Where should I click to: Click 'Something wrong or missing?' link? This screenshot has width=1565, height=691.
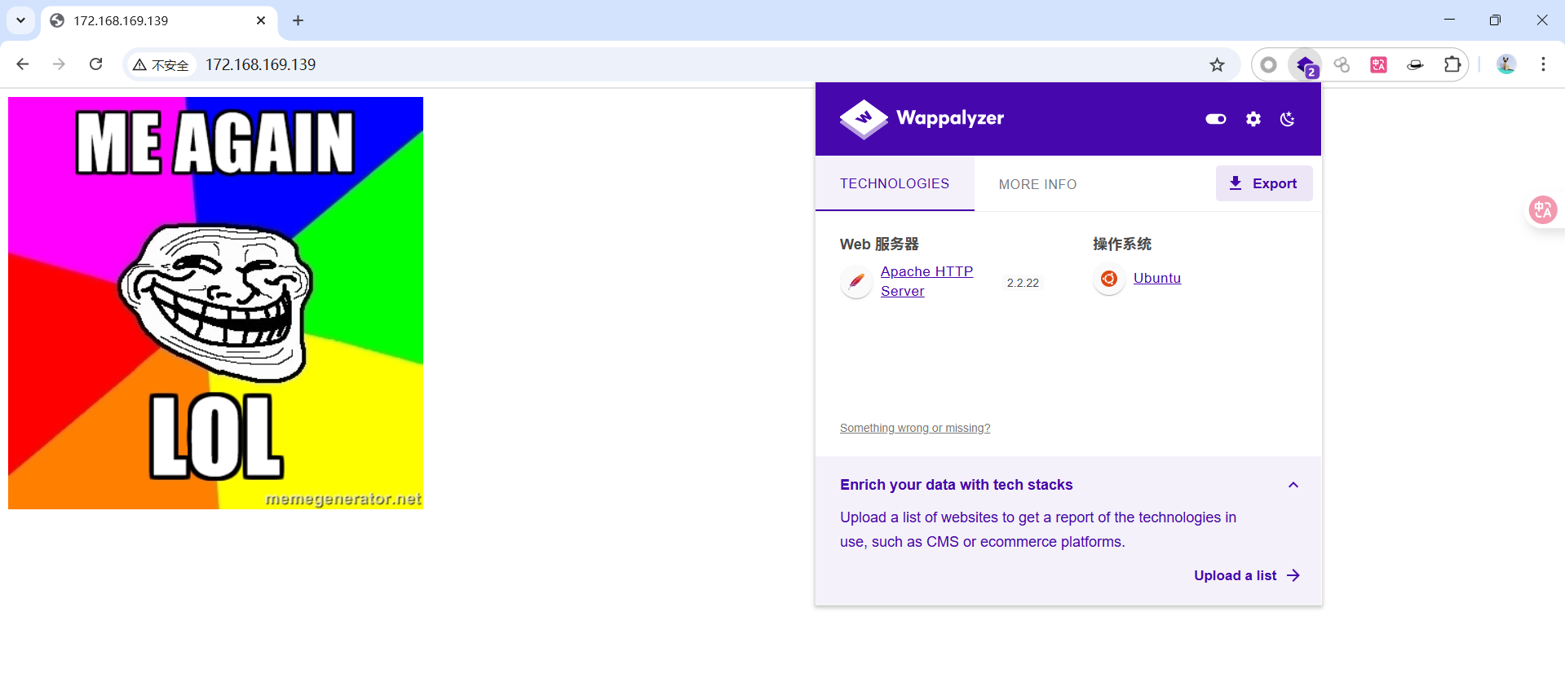click(x=915, y=428)
